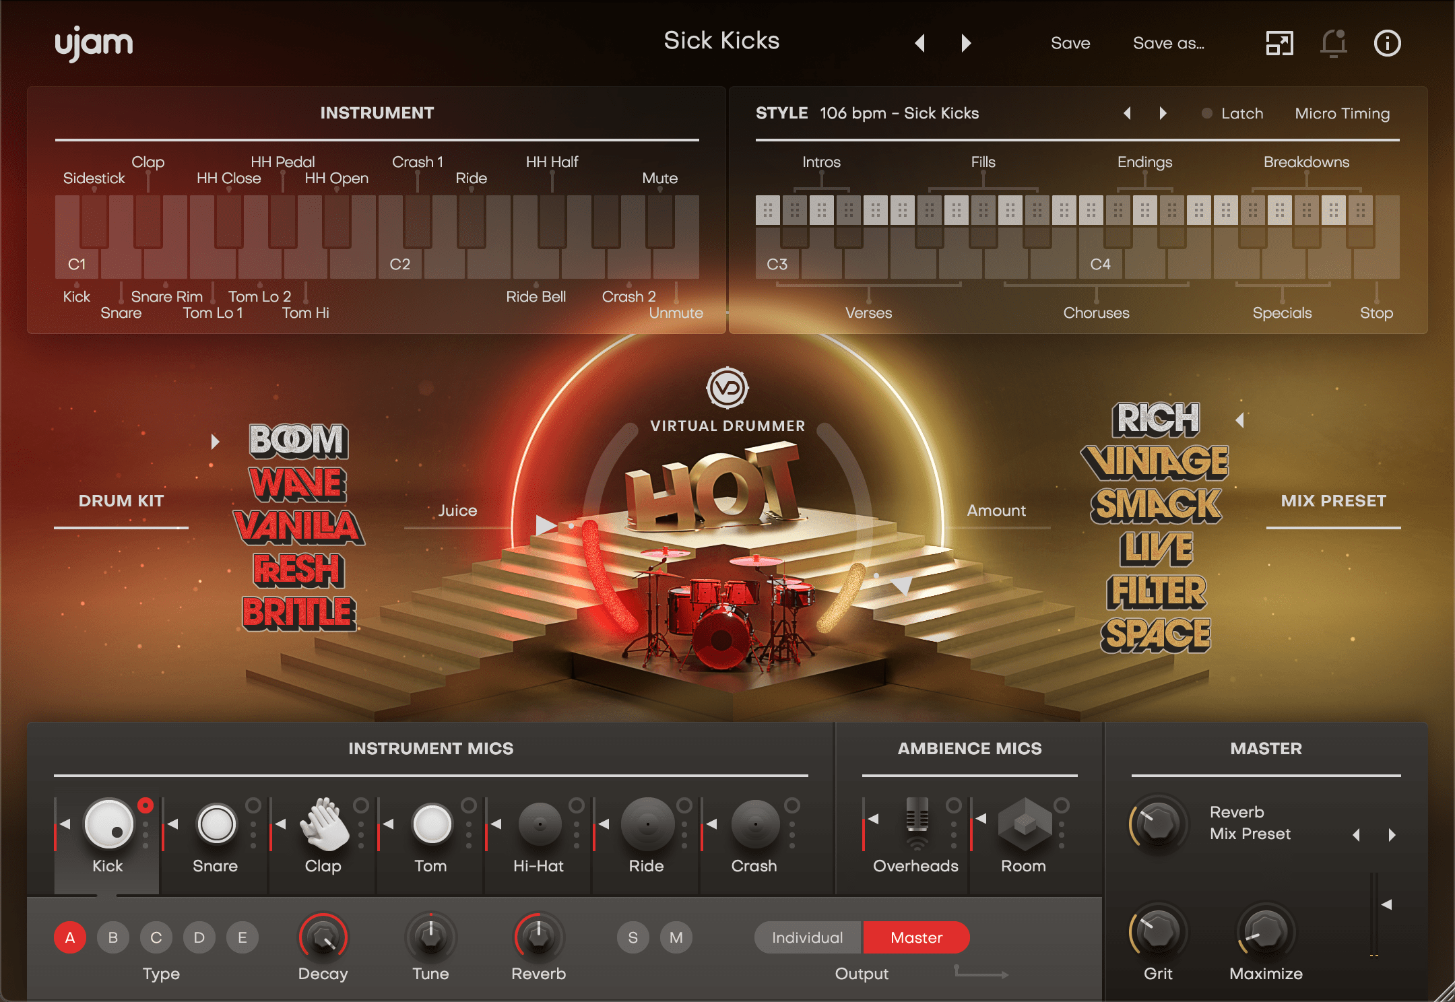This screenshot has width=1455, height=1002.
Task: Click the Save as button
Action: (1169, 42)
